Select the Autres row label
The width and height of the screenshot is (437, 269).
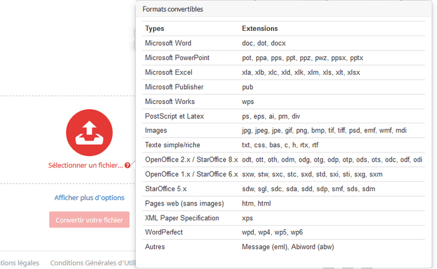tap(155, 247)
